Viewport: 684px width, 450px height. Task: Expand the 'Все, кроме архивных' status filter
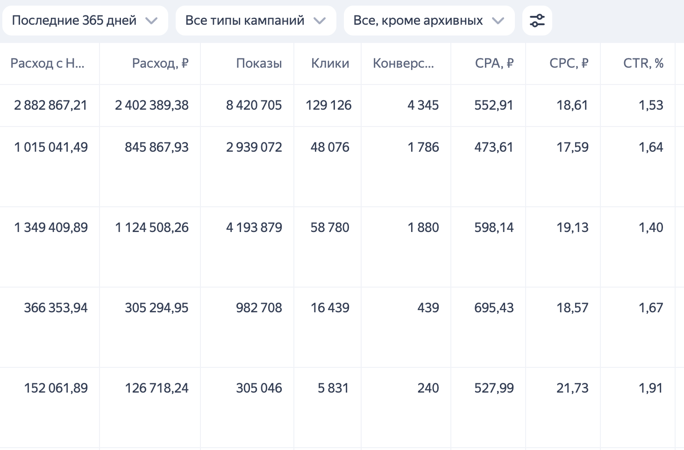[428, 21]
